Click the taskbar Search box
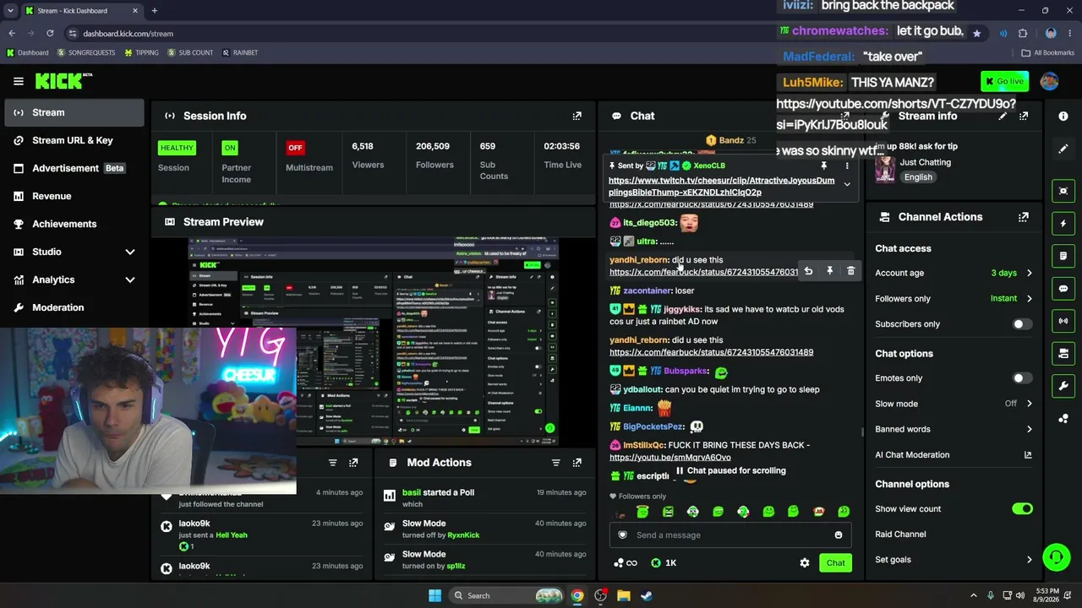Viewport: 1082px width, 608px height. 505,595
